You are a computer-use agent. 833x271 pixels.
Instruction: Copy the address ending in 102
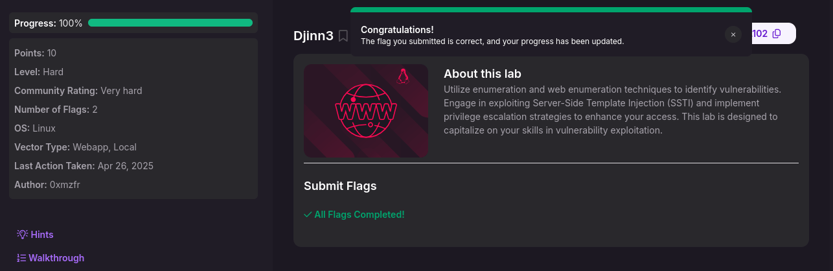pyautogui.click(x=777, y=34)
